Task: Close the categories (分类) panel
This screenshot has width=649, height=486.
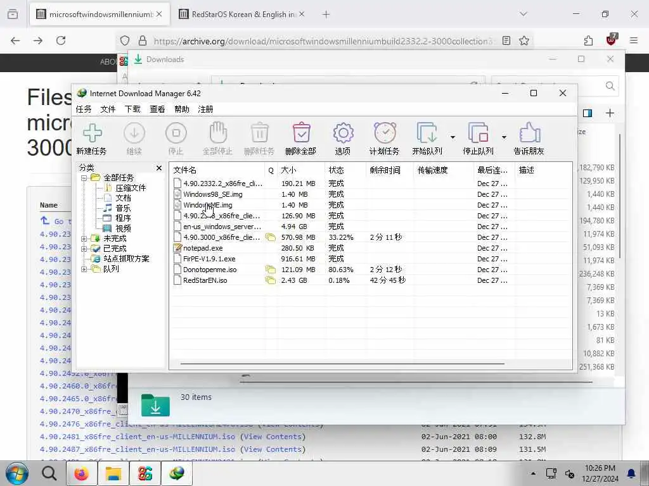Action: (x=159, y=168)
